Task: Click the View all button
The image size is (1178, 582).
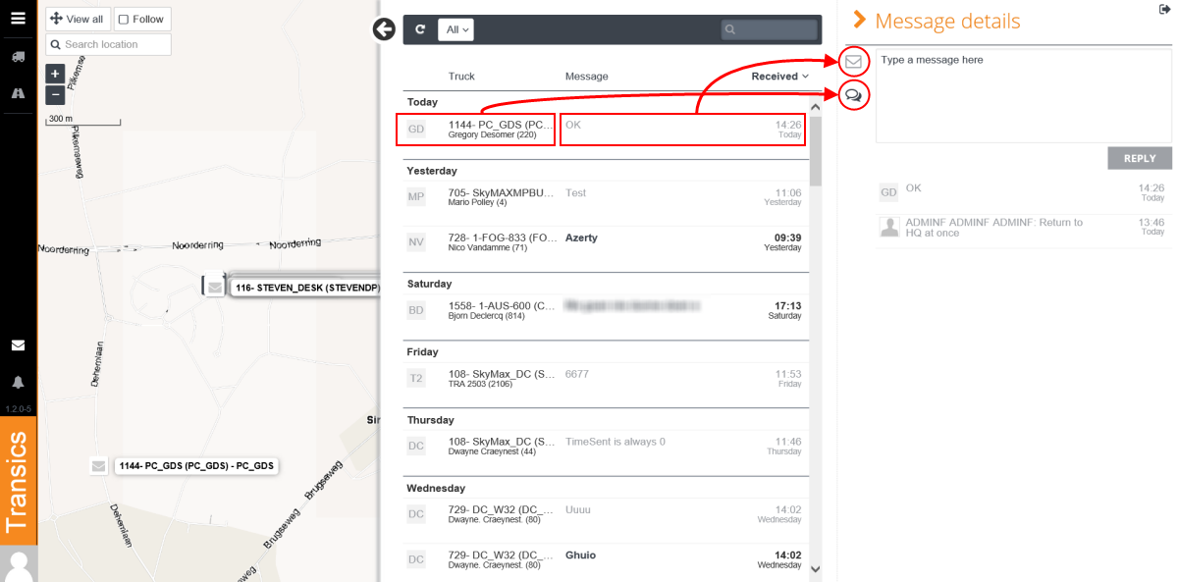Action: [x=78, y=19]
